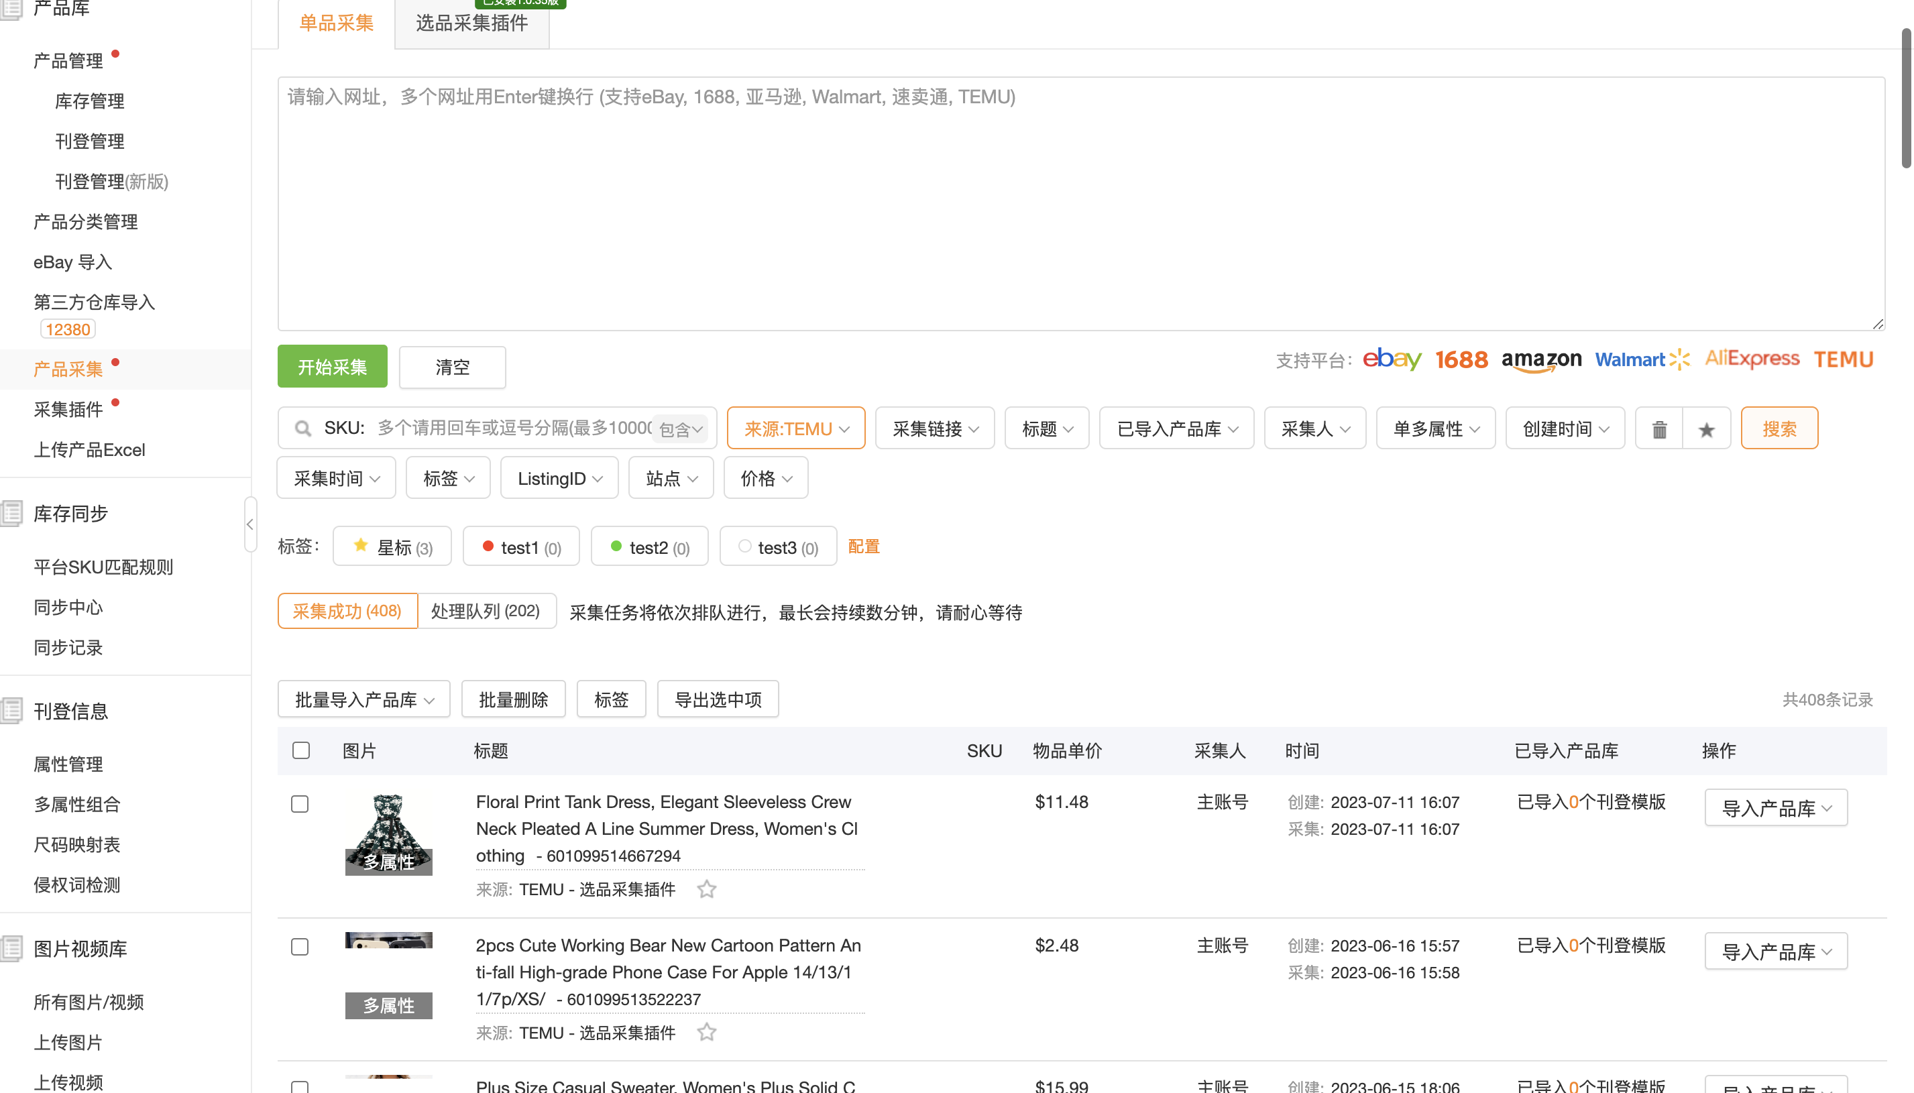Open the 来源:TEMU source dropdown
Screen dimensions: 1914x1093
795,428
